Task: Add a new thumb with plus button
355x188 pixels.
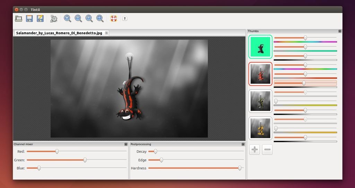Action: (x=254, y=150)
